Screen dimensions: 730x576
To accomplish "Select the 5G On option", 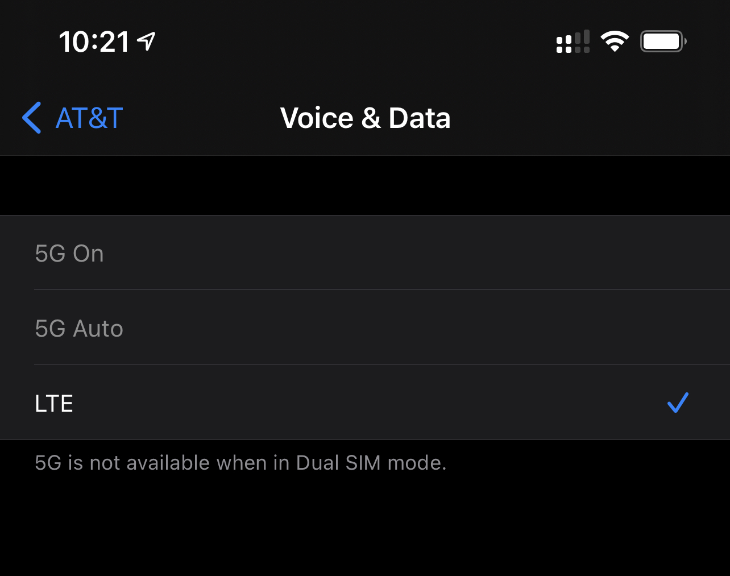I will coord(365,253).
